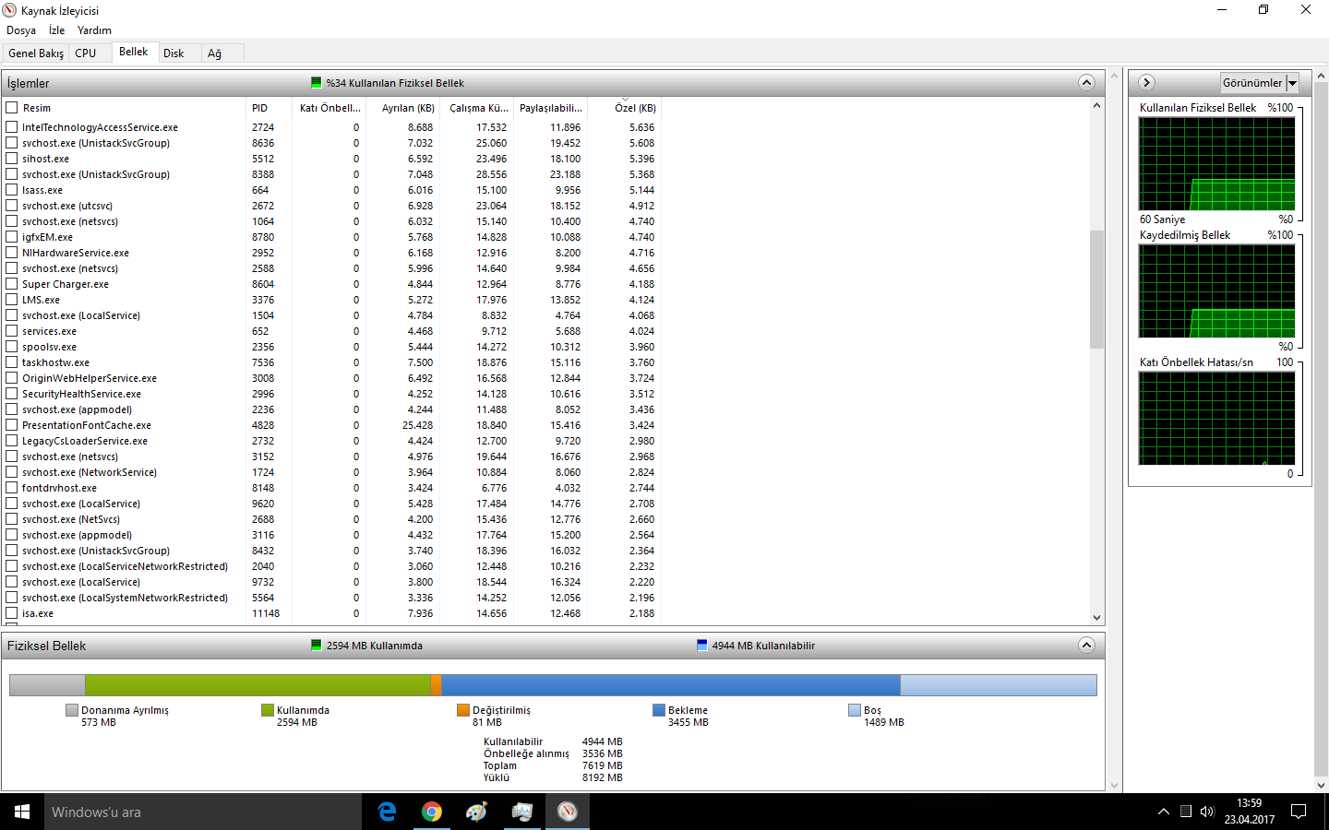The image size is (1329, 830).
Task: Select the OriginWebHelperService.exe row
Action: tap(332, 378)
